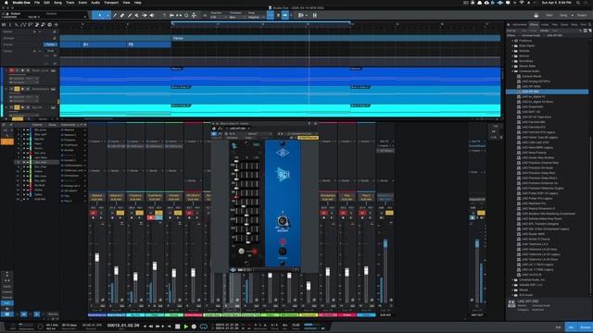Switch to the Files browser tab

click(x=554, y=25)
